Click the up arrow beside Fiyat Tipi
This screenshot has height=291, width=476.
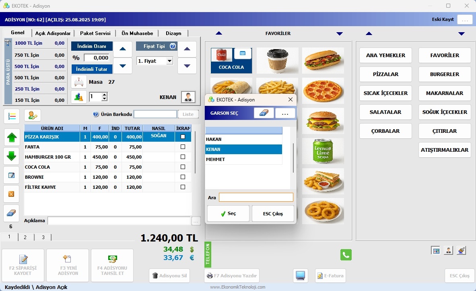pos(187,49)
